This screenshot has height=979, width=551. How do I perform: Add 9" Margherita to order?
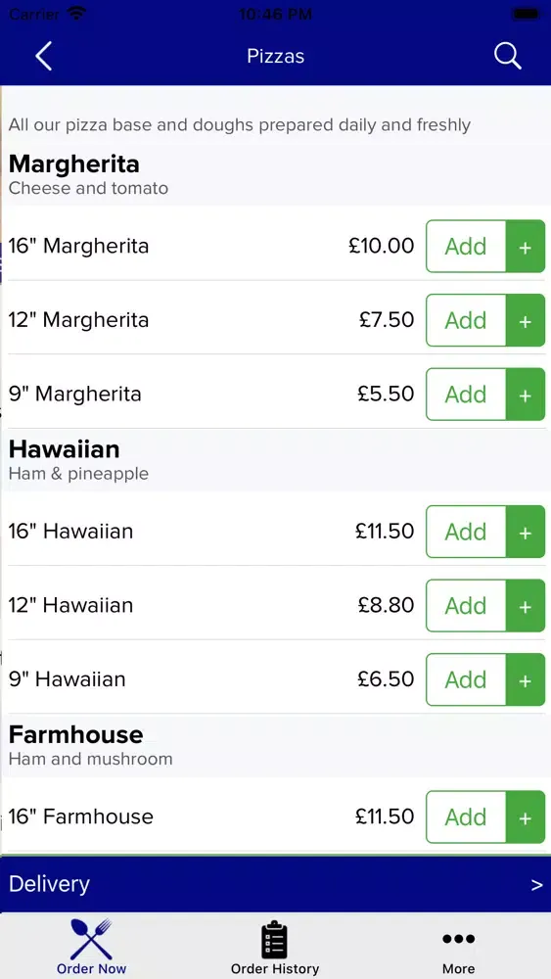(x=466, y=395)
